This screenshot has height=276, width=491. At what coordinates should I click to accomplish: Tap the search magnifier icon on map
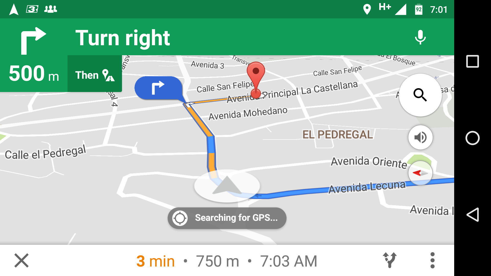[x=420, y=95]
